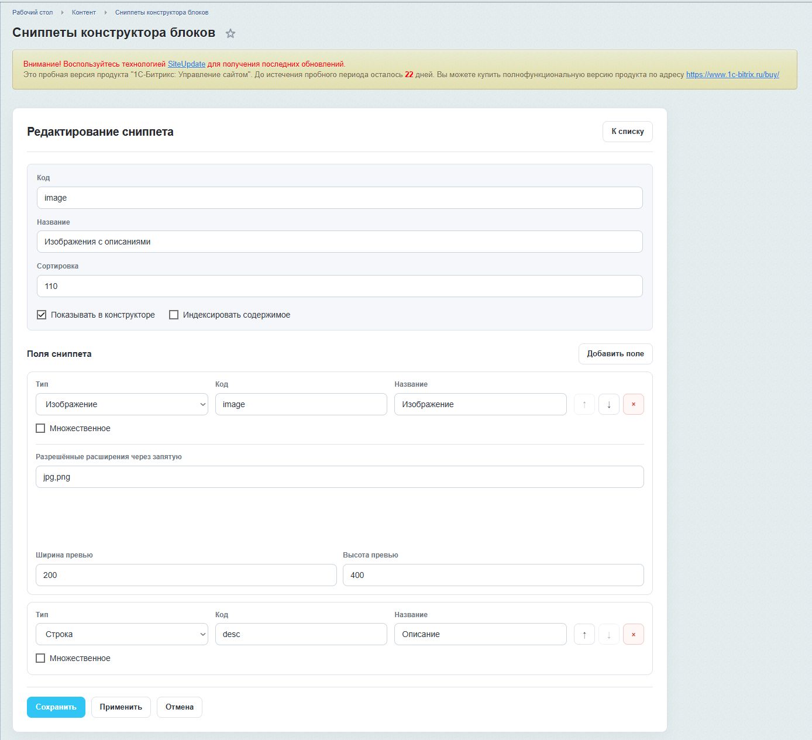Click the 'Редактирование сниппета' heading
The height and width of the screenshot is (740, 812).
point(100,132)
